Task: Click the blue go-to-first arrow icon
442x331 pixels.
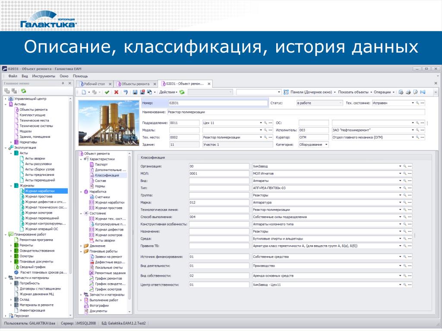Action: click(423, 92)
